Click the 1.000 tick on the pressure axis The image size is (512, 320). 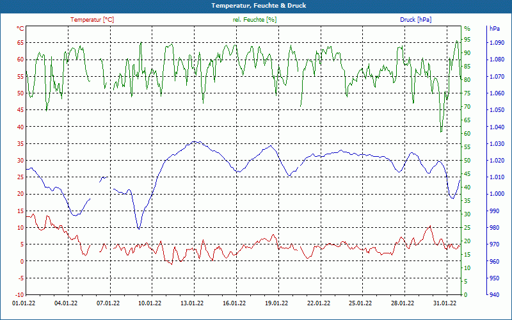[497, 194]
